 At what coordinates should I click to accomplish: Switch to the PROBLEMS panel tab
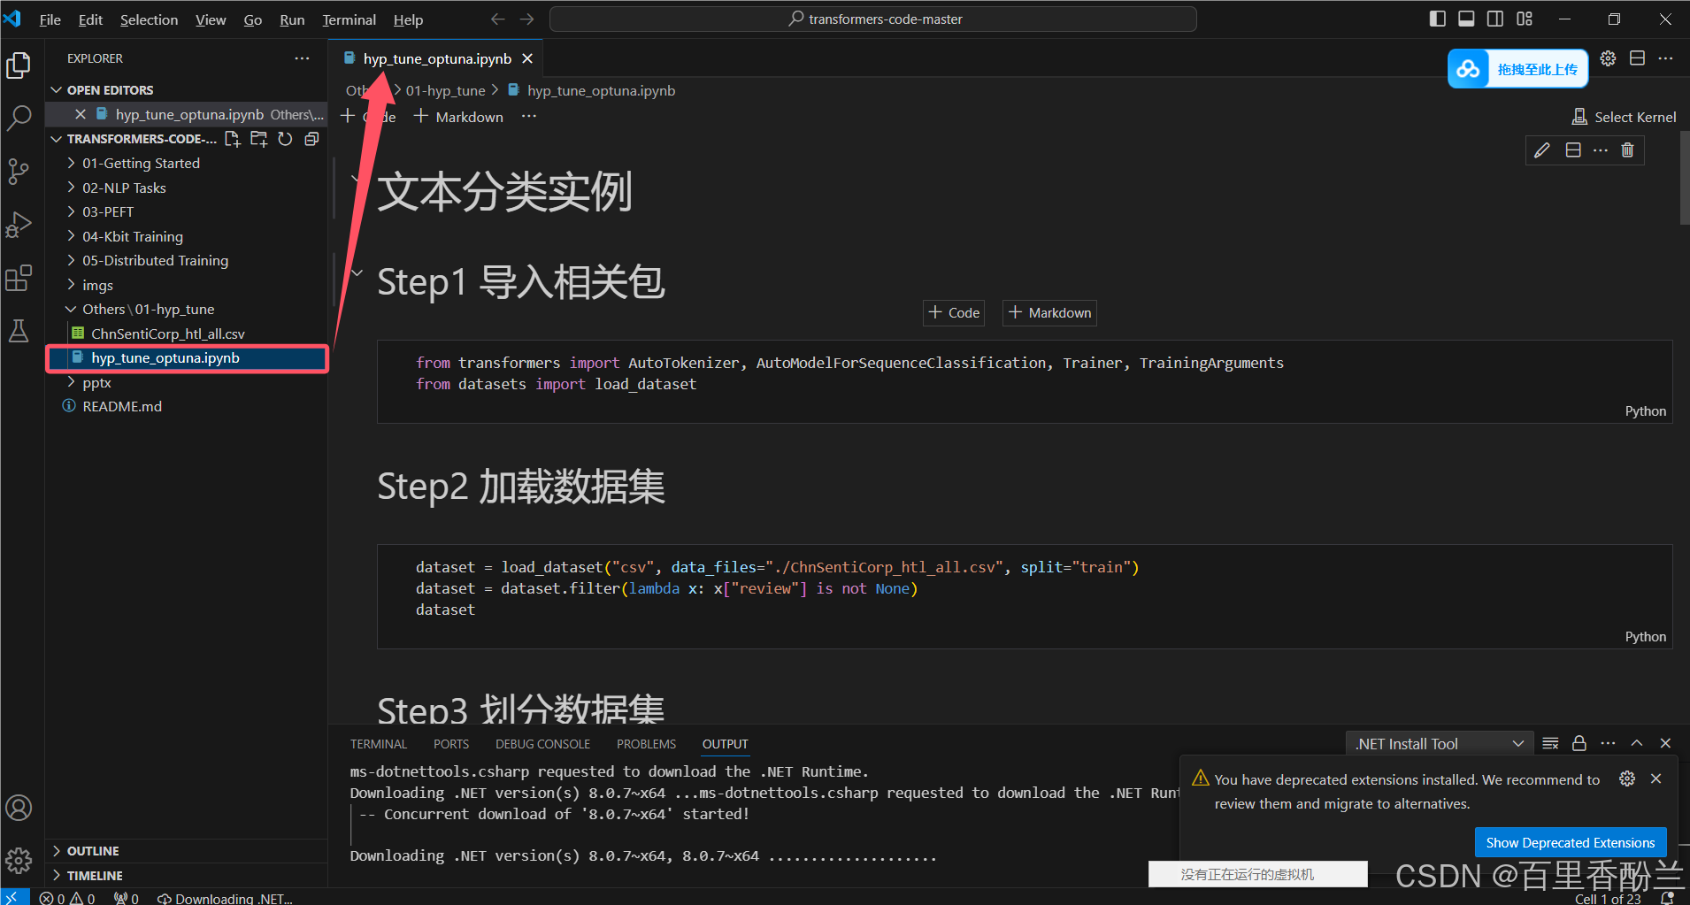tap(646, 744)
